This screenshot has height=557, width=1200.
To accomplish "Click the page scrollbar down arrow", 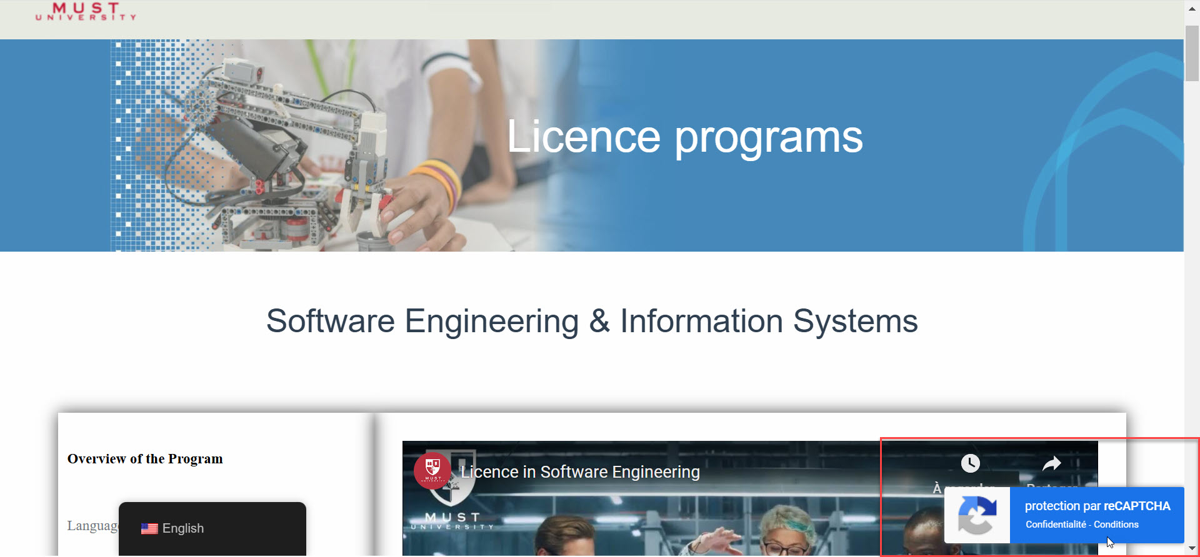I will coord(1192,548).
